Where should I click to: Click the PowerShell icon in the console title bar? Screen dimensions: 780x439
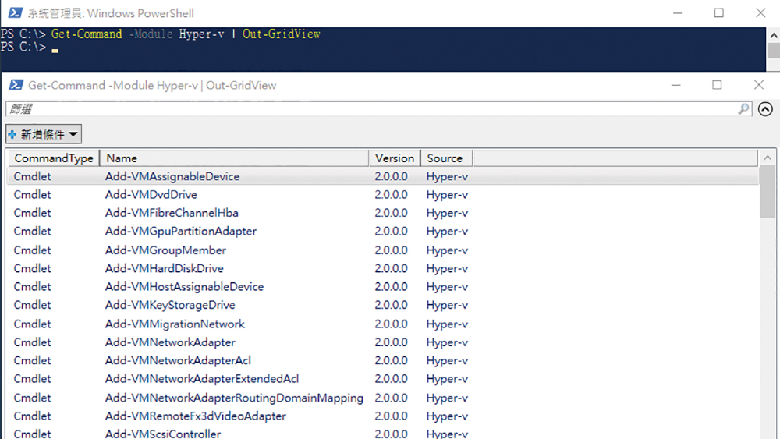click(x=15, y=13)
